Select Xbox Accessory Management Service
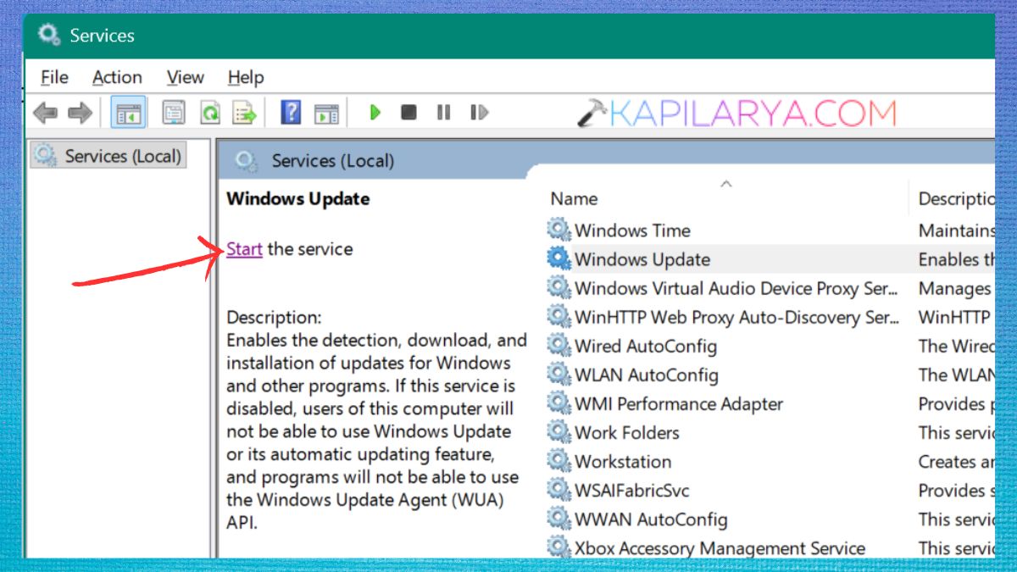 pos(720,547)
